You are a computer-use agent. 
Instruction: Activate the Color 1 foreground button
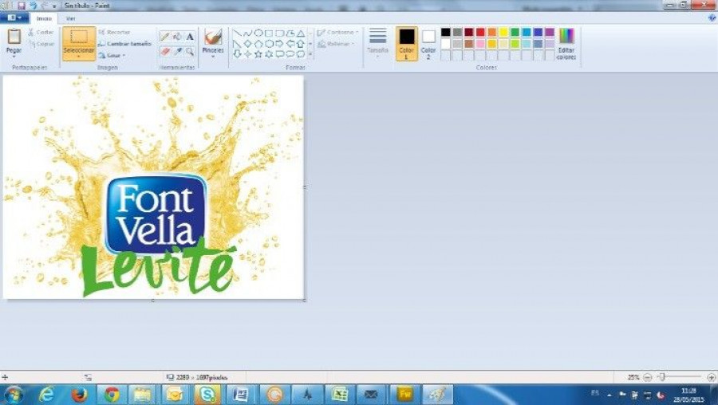point(407,44)
